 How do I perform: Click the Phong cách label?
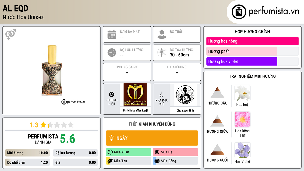(x=127, y=67)
